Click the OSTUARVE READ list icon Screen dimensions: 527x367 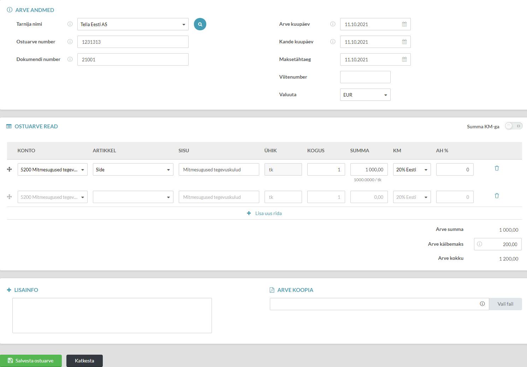coord(9,126)
